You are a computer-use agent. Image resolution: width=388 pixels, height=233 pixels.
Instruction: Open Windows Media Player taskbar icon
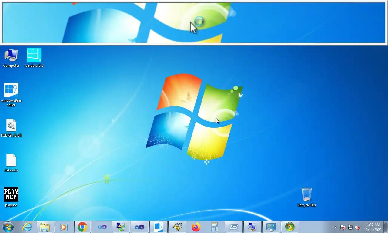(x=64, y=227)
